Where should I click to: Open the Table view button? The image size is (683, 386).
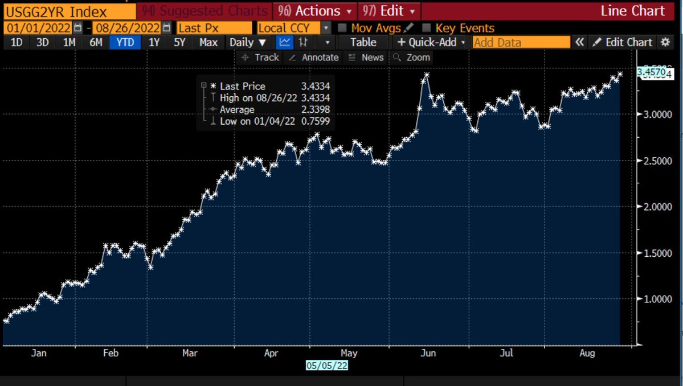click(363, 42)
